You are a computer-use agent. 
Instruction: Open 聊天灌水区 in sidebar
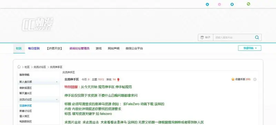tap(26, 93)
